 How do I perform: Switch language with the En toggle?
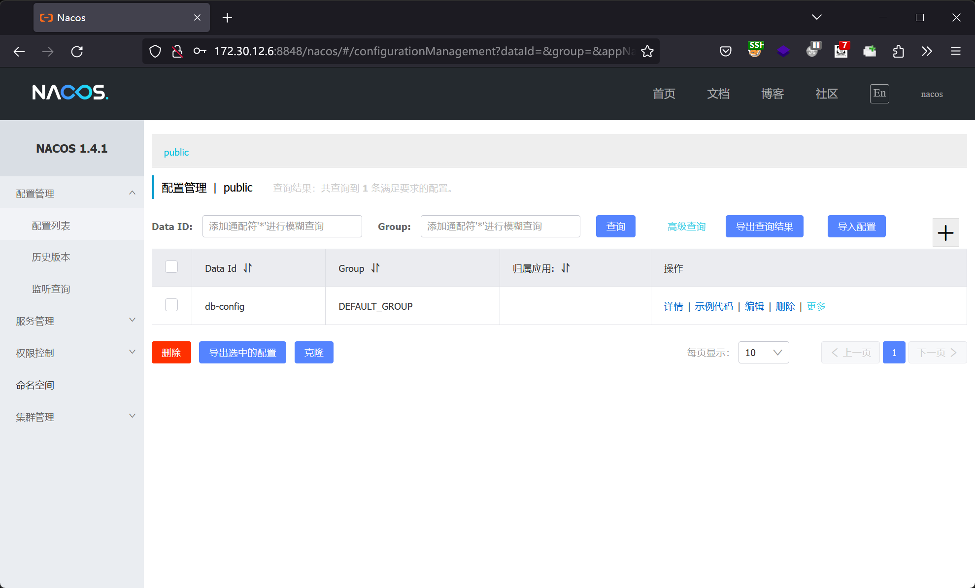pos(879,94)
